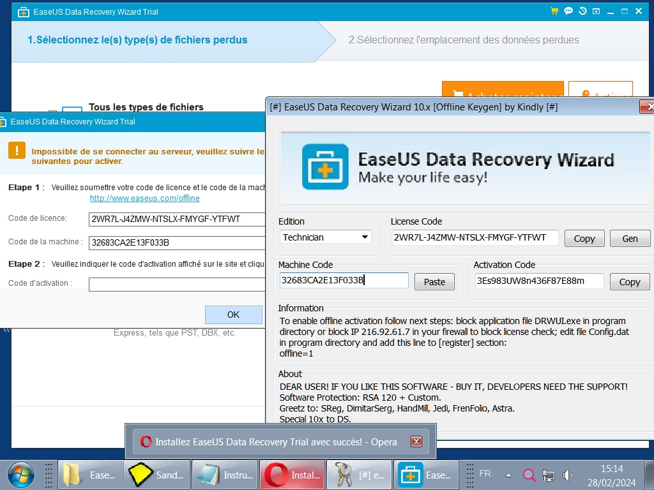Click the date 28/02/2024 in taskbar

(611, 482)
